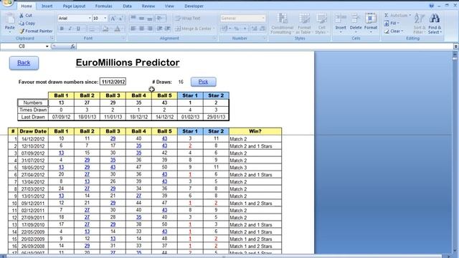Image resolution: width=459 pixels, height=258 pixels.
Task: Click the vertical scrollbar
Action: click(455, 152)
